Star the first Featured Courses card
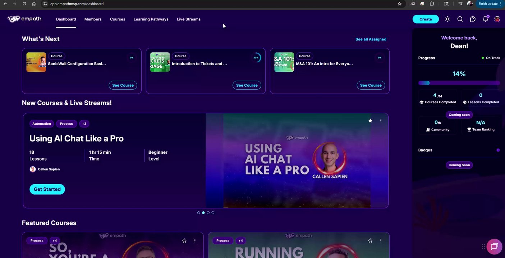The height and width of the screenshot is (258, 505). pyautogui.click(x=184, y=241)
